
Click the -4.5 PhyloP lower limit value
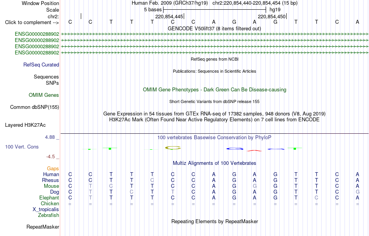point(50,157)
